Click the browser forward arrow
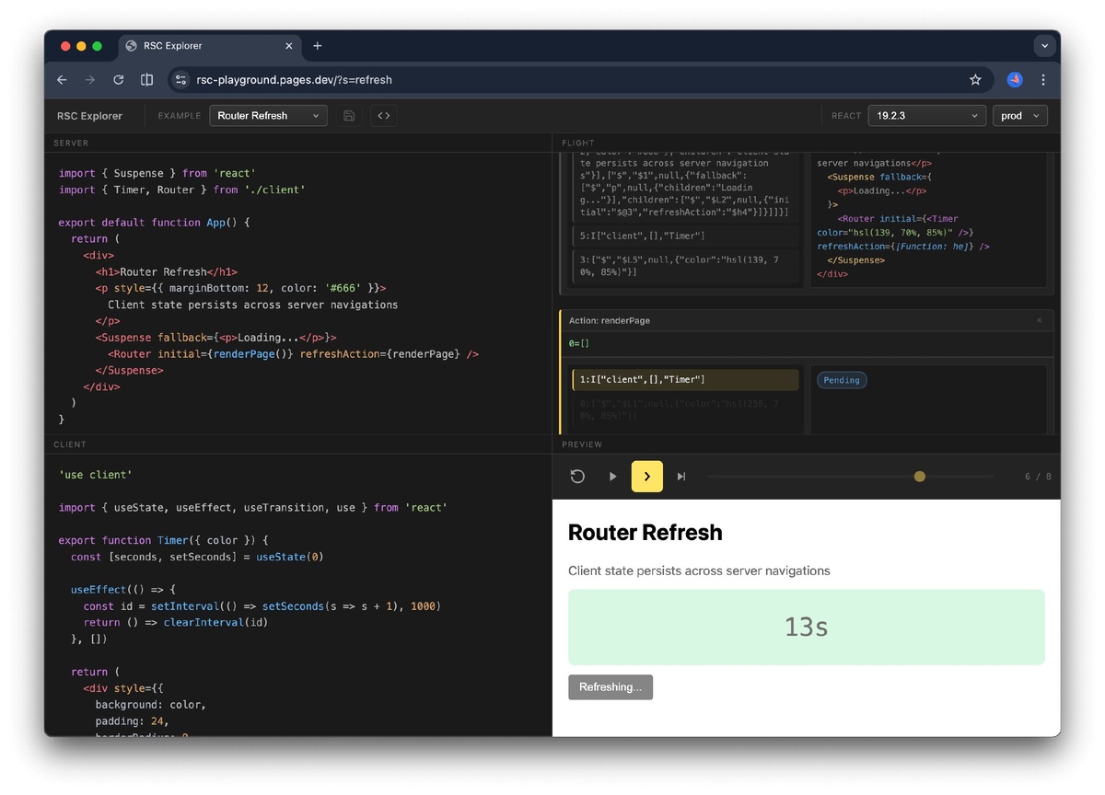Image resolution: width=1105 pixels, height=795 pixels. [x=89, y=80]
